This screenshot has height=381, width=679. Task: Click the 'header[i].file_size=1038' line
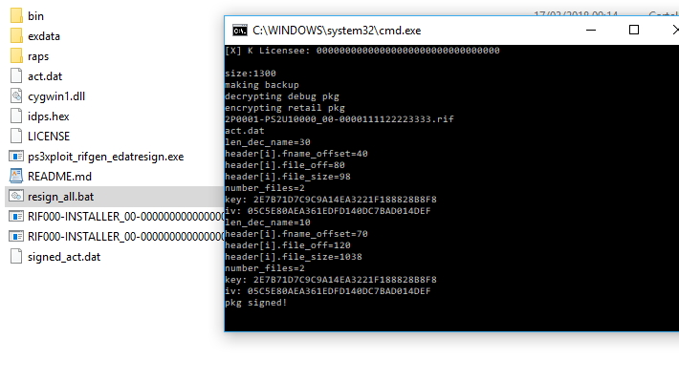[294, 257]
